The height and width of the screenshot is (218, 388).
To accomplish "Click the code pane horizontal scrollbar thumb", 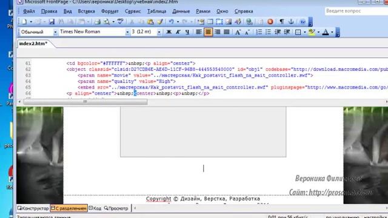I will point(85,102).
